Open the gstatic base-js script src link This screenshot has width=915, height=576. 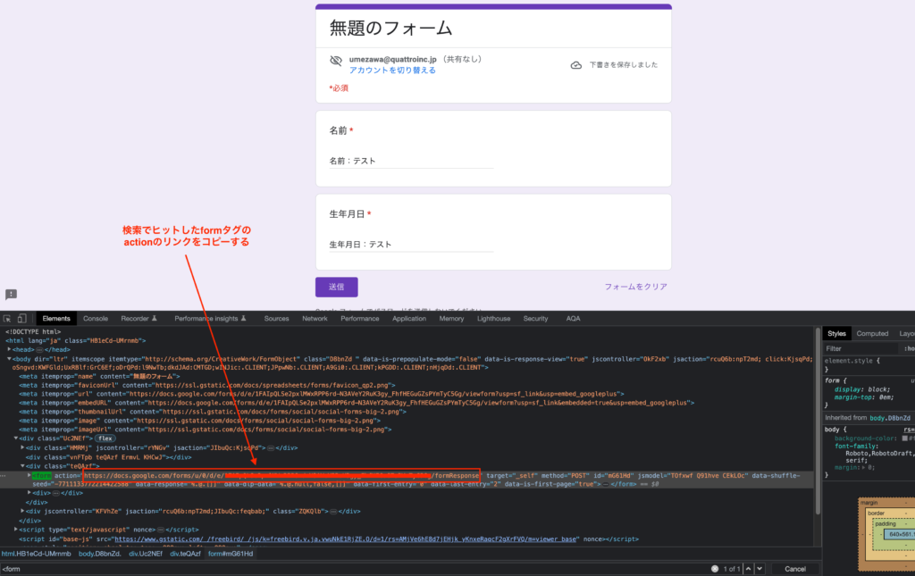(345, 539)
